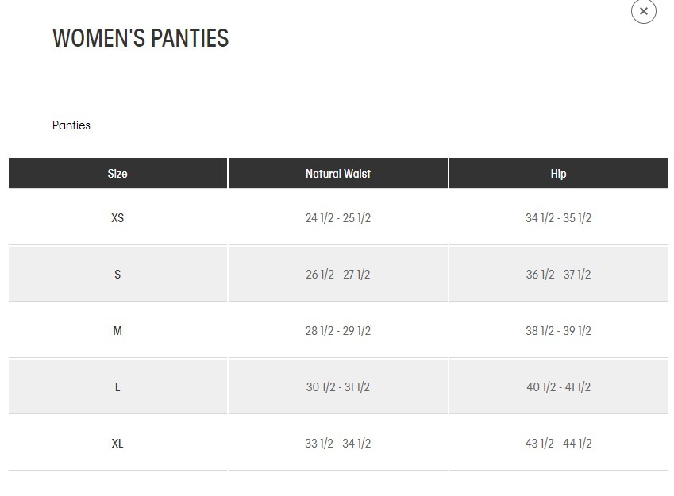Select the S size row label
The height and width of the screenshot is (496, 674).
click(x=117, y=275)
